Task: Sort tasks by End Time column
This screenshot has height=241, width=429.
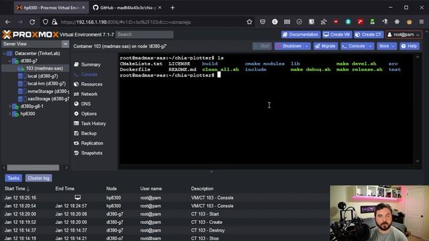Action: [65, 189]
